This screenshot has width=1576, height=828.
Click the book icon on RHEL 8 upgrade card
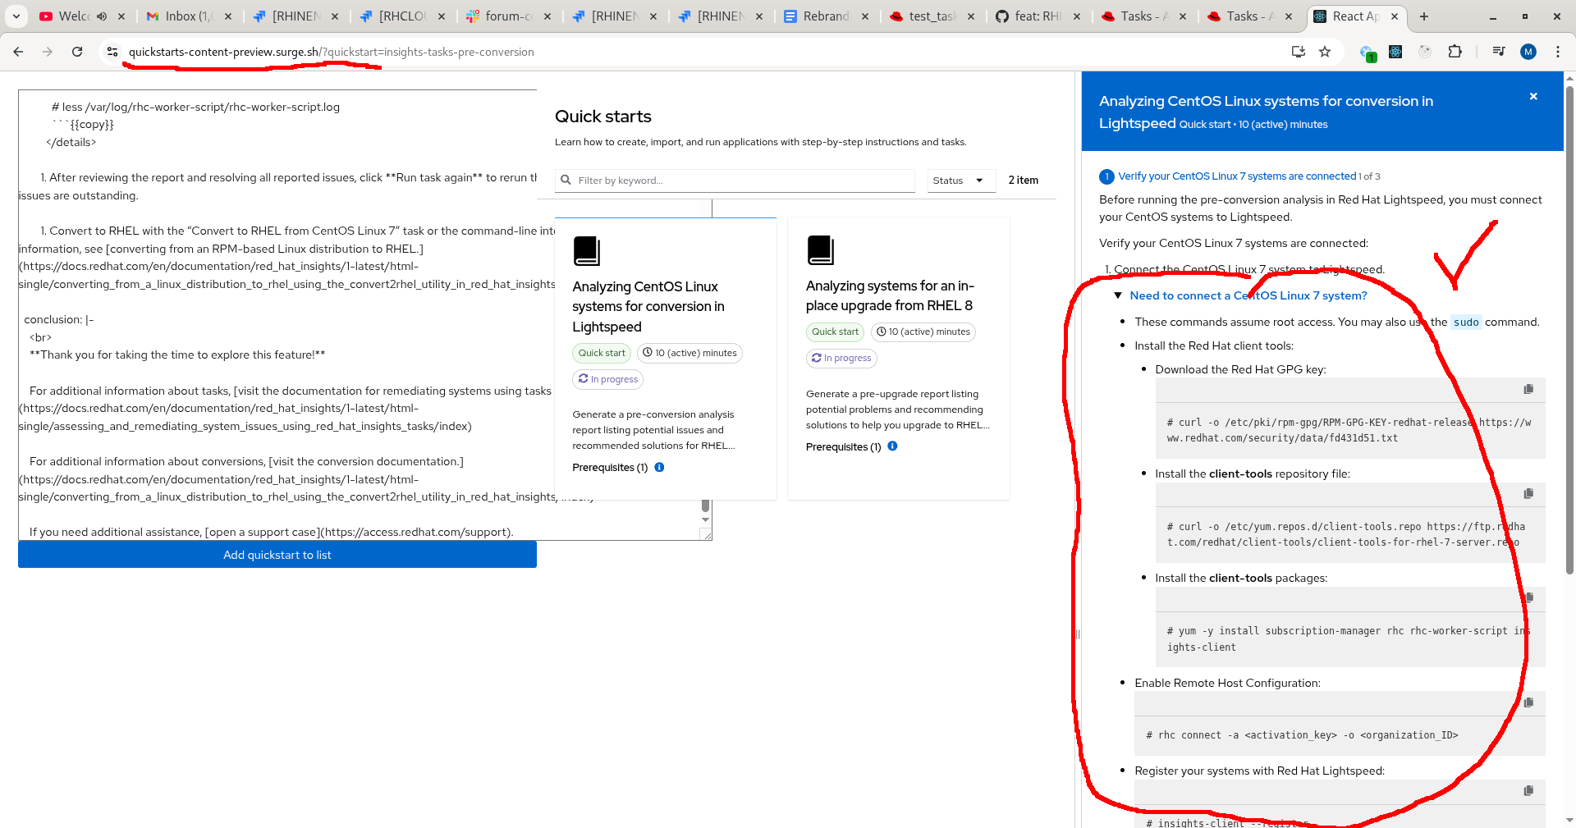[x=820, y=250]
